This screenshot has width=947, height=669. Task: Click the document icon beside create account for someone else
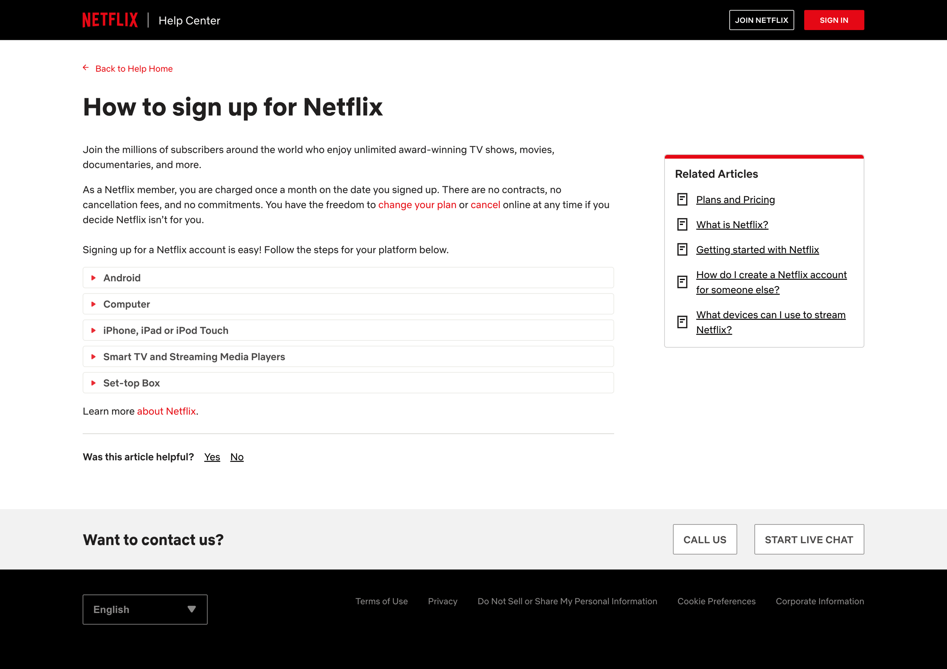(682, 282)
